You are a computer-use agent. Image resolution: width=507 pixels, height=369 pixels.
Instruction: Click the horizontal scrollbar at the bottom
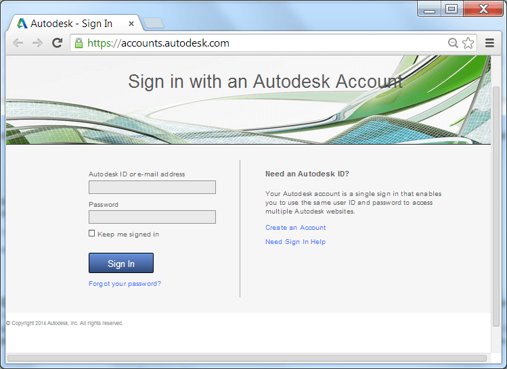click(247, 358)
